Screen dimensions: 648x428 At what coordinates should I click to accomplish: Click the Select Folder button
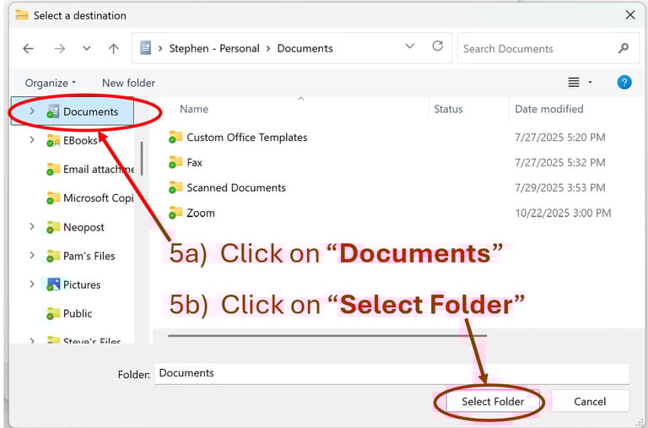click(493, 402)
